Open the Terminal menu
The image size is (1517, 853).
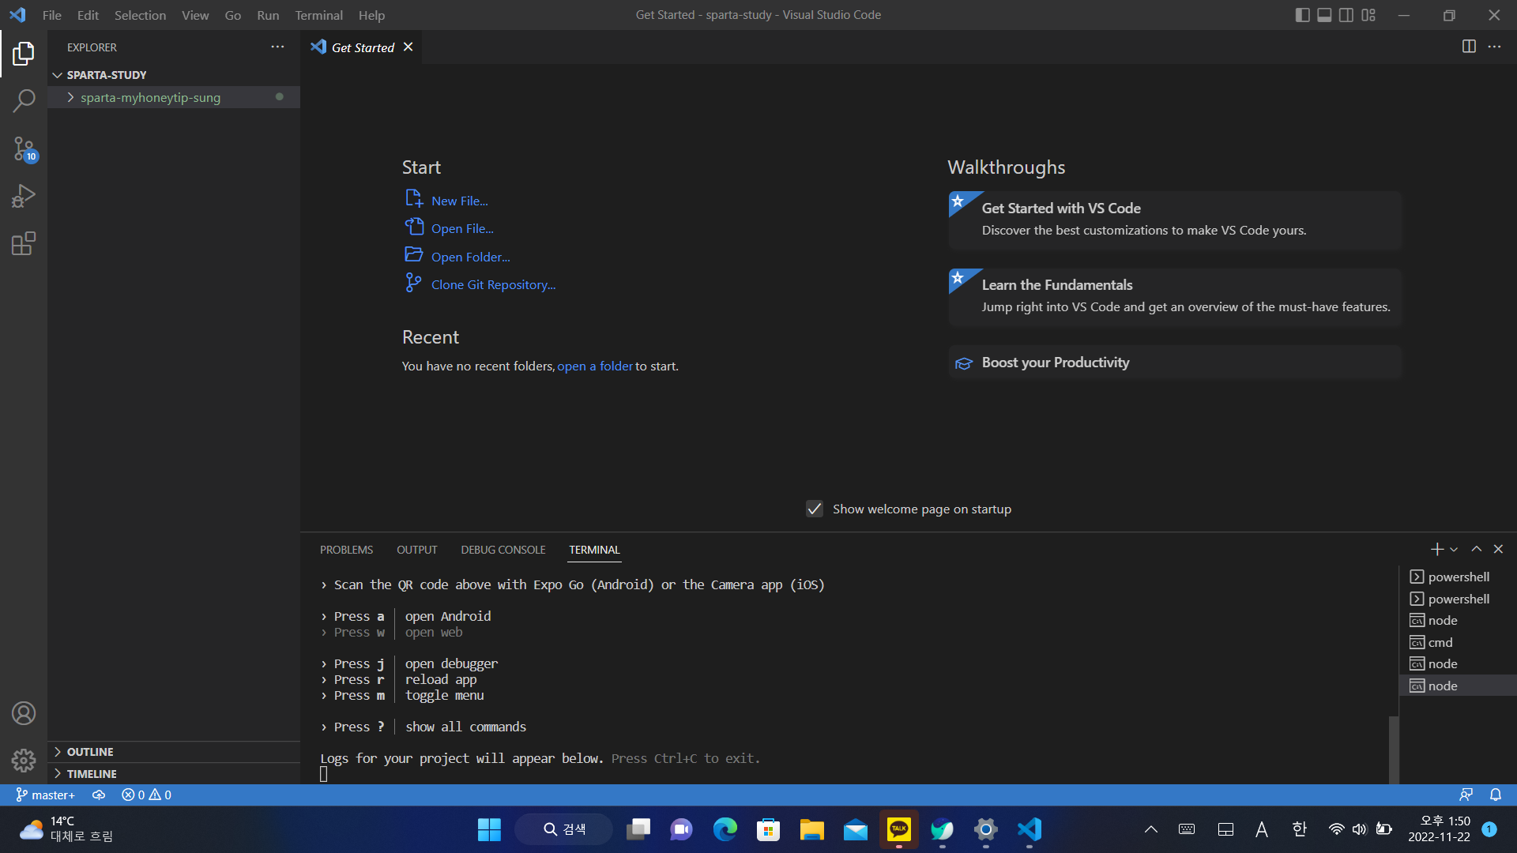318,15
